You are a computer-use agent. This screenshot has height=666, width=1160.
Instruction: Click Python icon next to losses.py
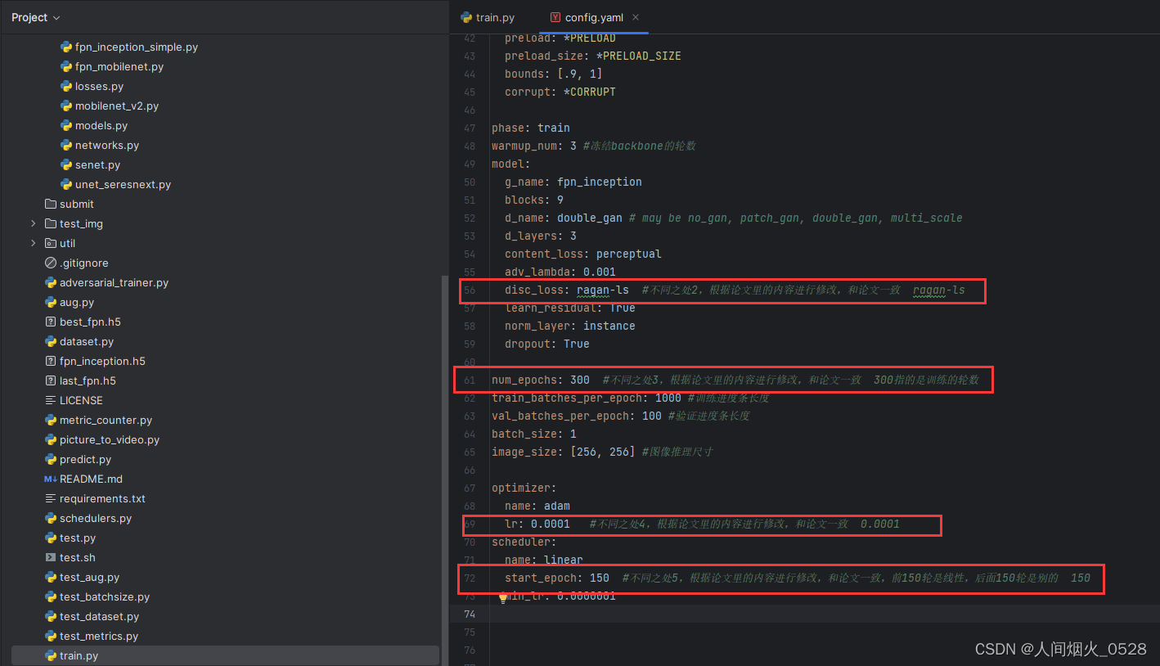(x=66, y=86)
